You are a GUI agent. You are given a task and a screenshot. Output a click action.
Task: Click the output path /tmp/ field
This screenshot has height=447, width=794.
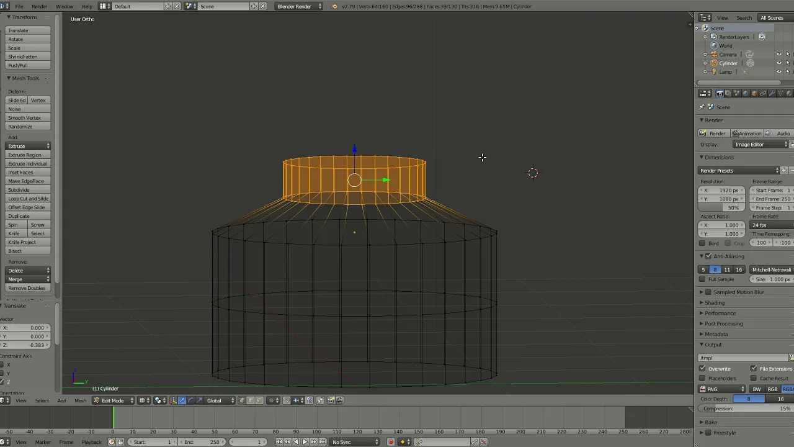(743, 358)
